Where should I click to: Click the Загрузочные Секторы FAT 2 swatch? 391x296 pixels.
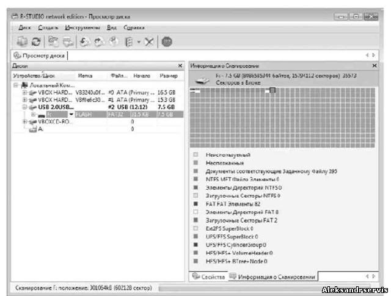pos(195,220)
